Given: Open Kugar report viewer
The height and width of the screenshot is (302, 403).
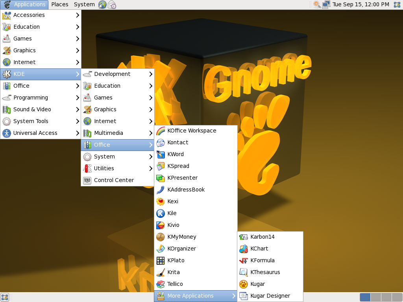Looking at the screenshot, I should (270, 284).
